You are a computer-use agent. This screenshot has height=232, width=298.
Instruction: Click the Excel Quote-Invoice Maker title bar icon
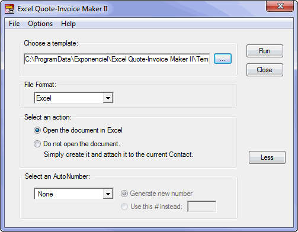tap(9, 9)
